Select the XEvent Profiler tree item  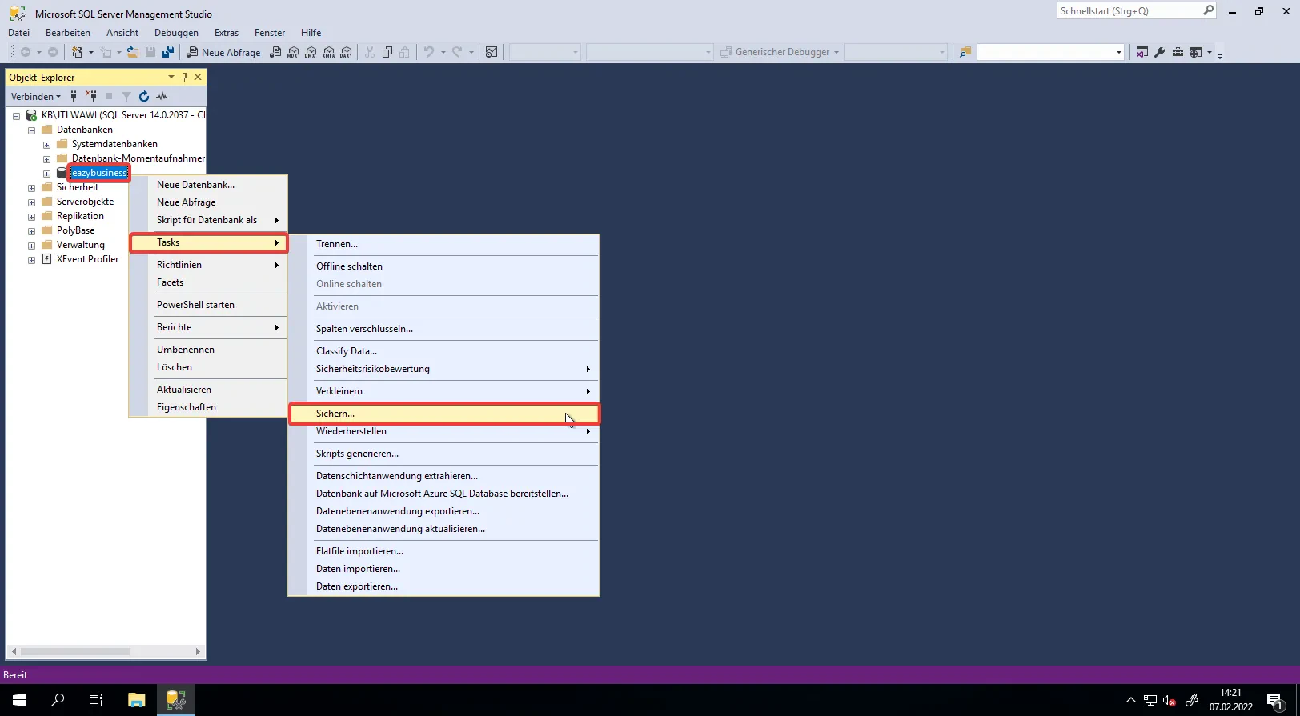[x=87, y=259]
